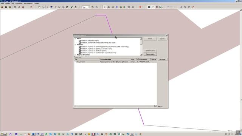Click the blue edit nodes tool icon
The image size is (242, 136).
[51, 7]
